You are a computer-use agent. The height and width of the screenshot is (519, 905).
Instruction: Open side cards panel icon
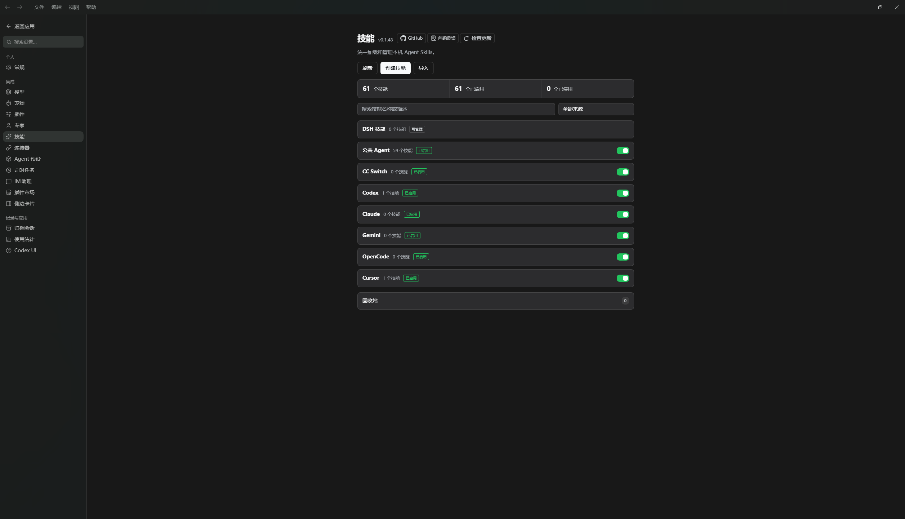tap(9, 204)
